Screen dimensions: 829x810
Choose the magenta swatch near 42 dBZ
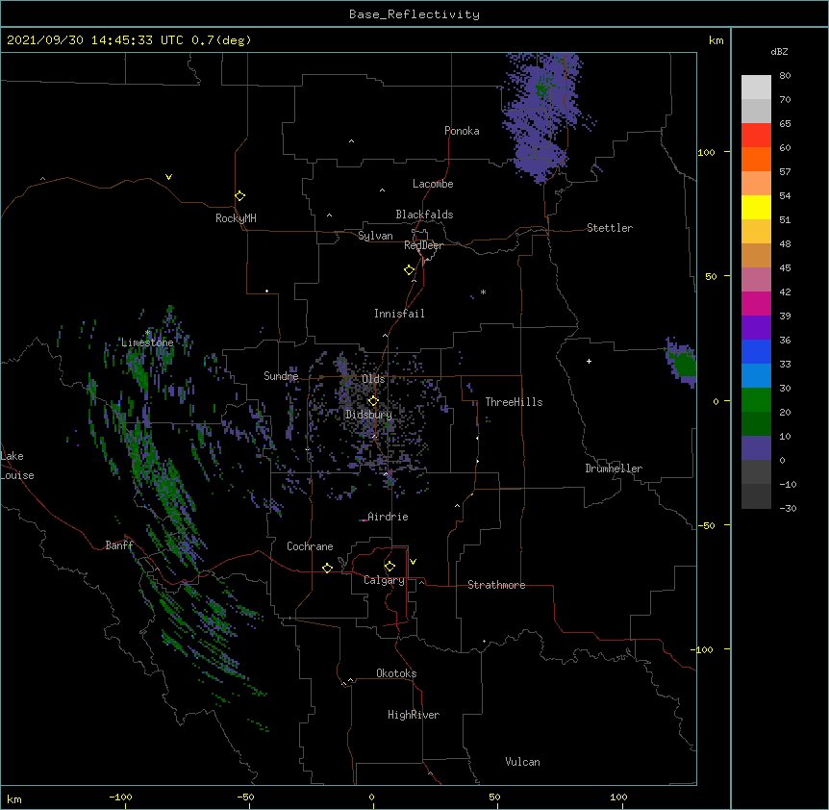point(756,303)
